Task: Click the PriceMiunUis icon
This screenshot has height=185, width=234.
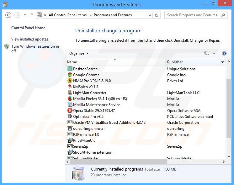Action: [x=70, y=140]
